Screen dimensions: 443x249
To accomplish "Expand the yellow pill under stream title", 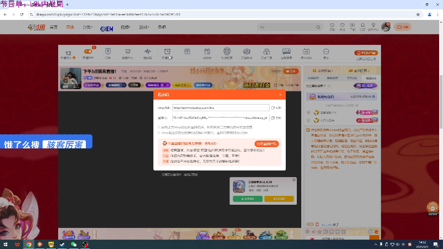I will click(x=182, y=85).
